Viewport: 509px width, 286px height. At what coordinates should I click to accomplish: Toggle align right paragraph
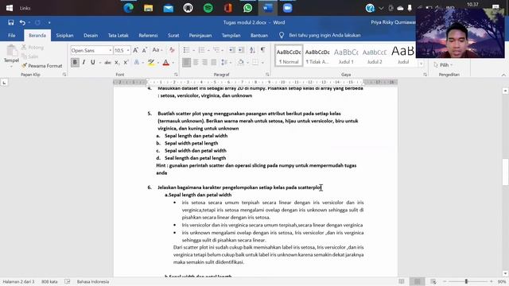click(x=204, y=62)
